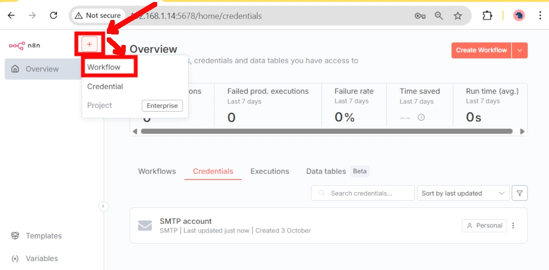549x270 pixels.
Task: Click the Search credentials input field
Action: click(x=367, y=193)
